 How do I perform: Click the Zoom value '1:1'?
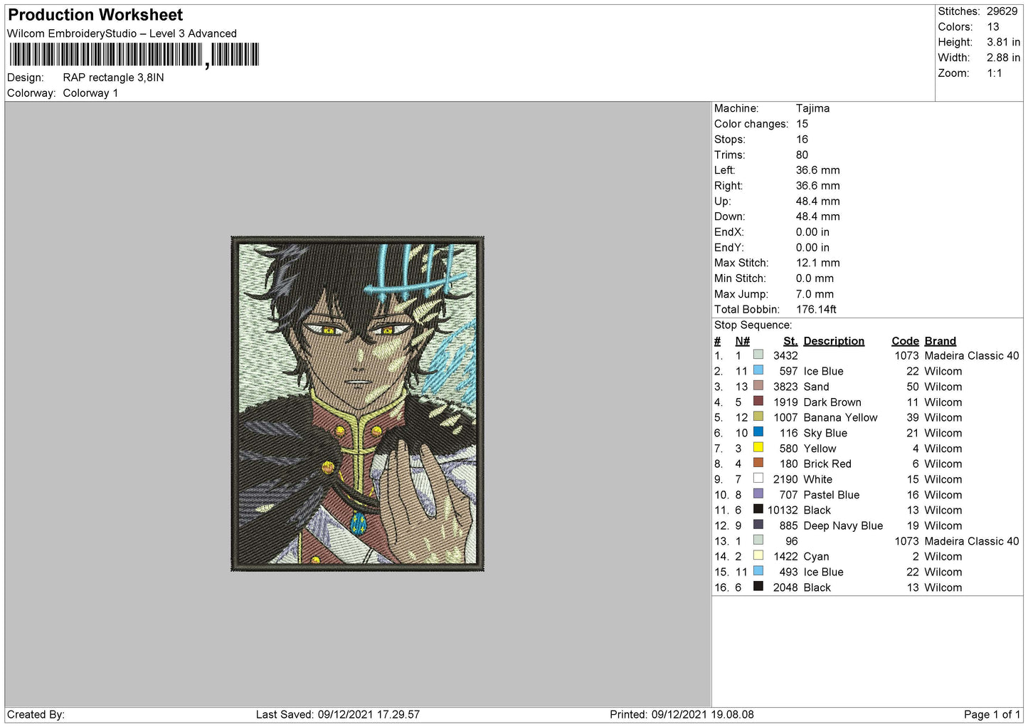[x=994, y=73]
